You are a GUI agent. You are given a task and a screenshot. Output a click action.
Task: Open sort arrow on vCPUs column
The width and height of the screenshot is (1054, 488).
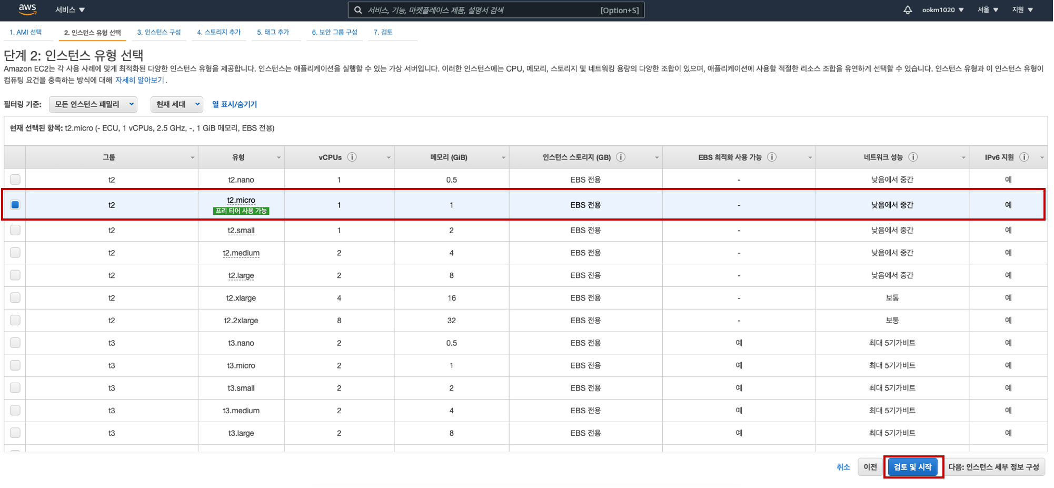[389, 157]
